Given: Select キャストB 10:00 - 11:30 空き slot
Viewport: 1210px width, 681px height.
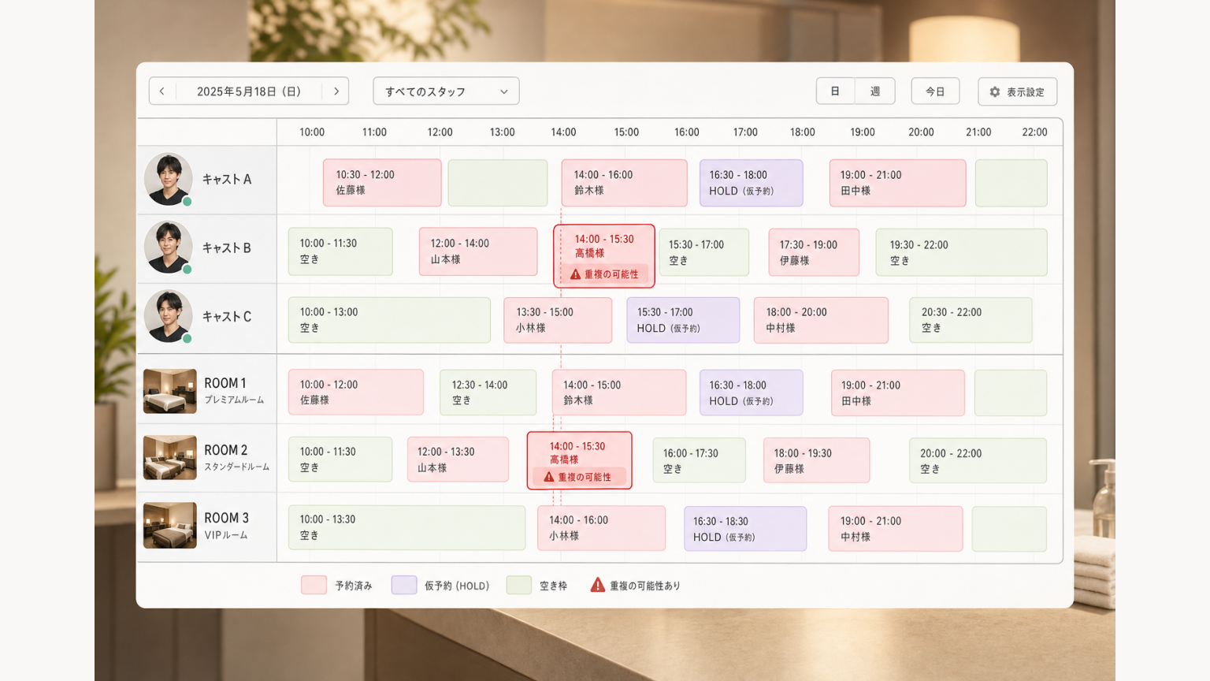Looking at the screenshot, I should click(x=340, y=251).
